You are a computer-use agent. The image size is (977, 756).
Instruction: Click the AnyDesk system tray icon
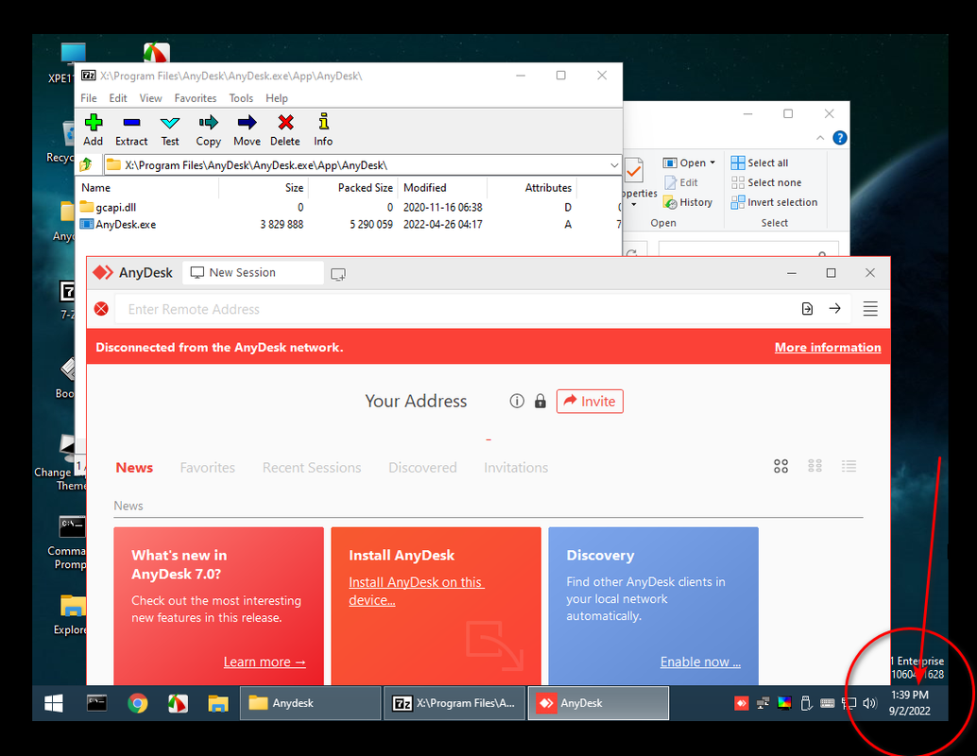click(x=742, y=703)
